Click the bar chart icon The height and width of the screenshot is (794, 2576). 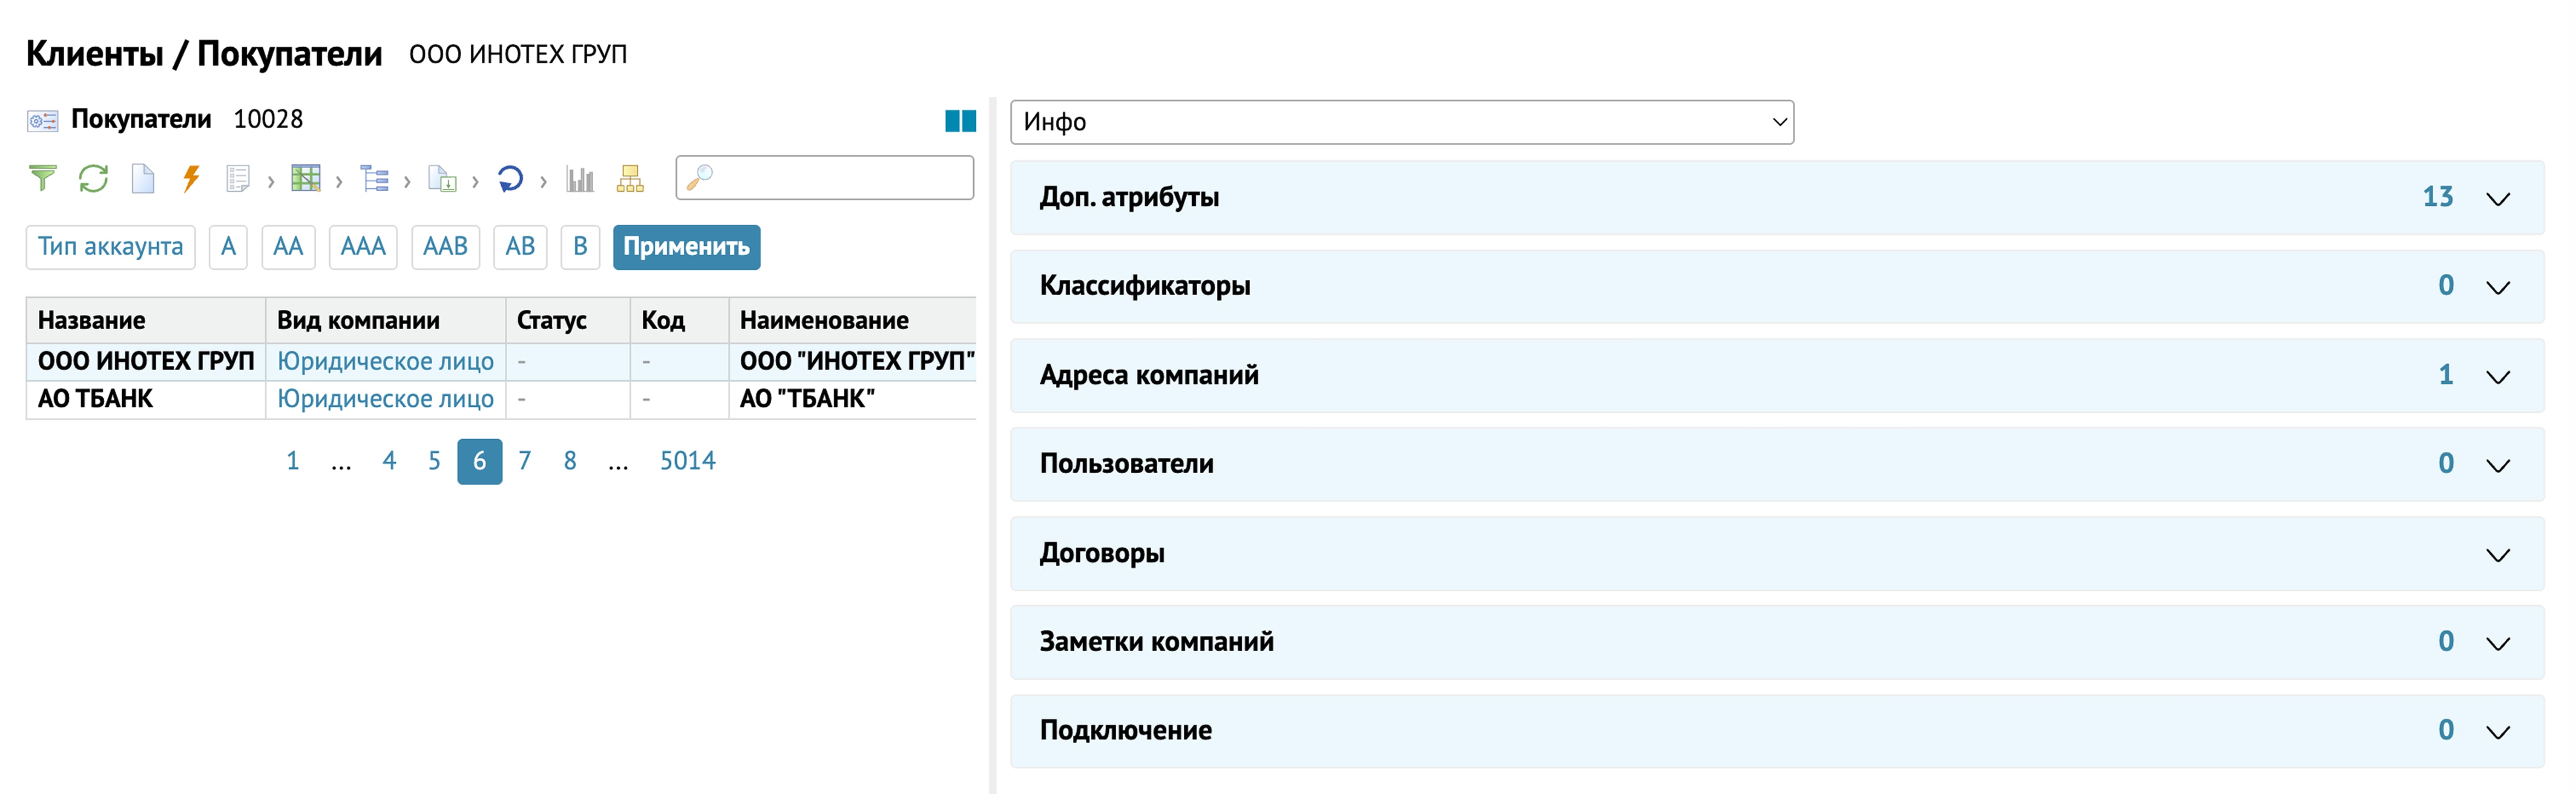tap(580, 179)
